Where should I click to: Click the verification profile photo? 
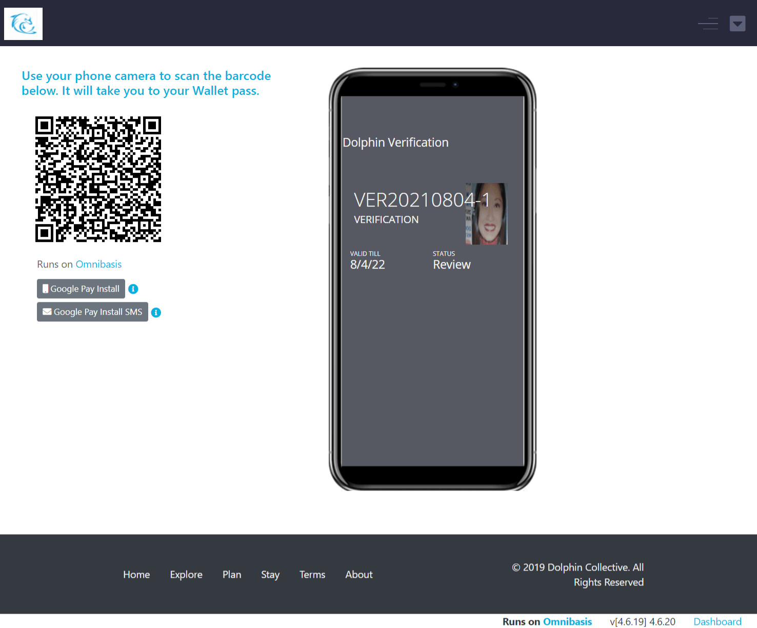(486, 213)
